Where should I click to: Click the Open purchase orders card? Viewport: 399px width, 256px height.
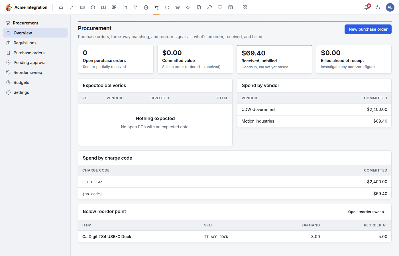click(x=116, y=59)
